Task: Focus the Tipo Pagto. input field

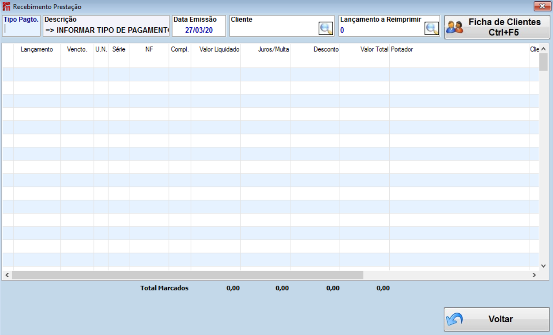Action: click(21, 30)
